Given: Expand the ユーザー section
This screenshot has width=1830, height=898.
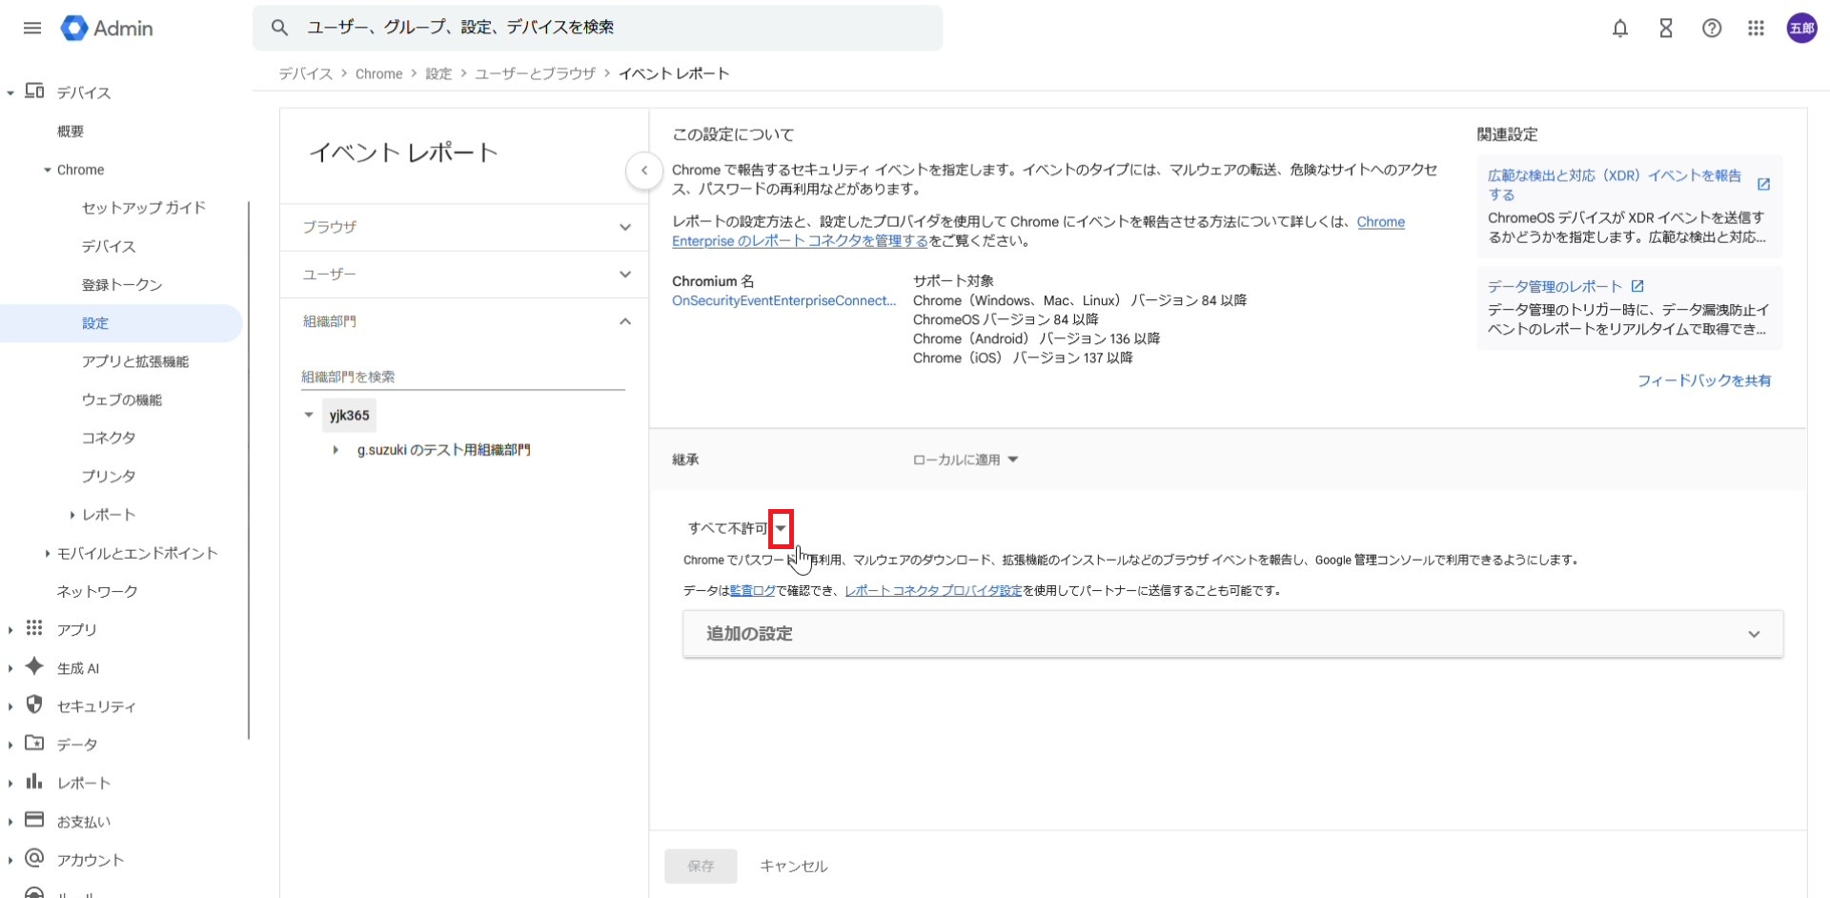Looking at the screenshot, I should [463, 275].
